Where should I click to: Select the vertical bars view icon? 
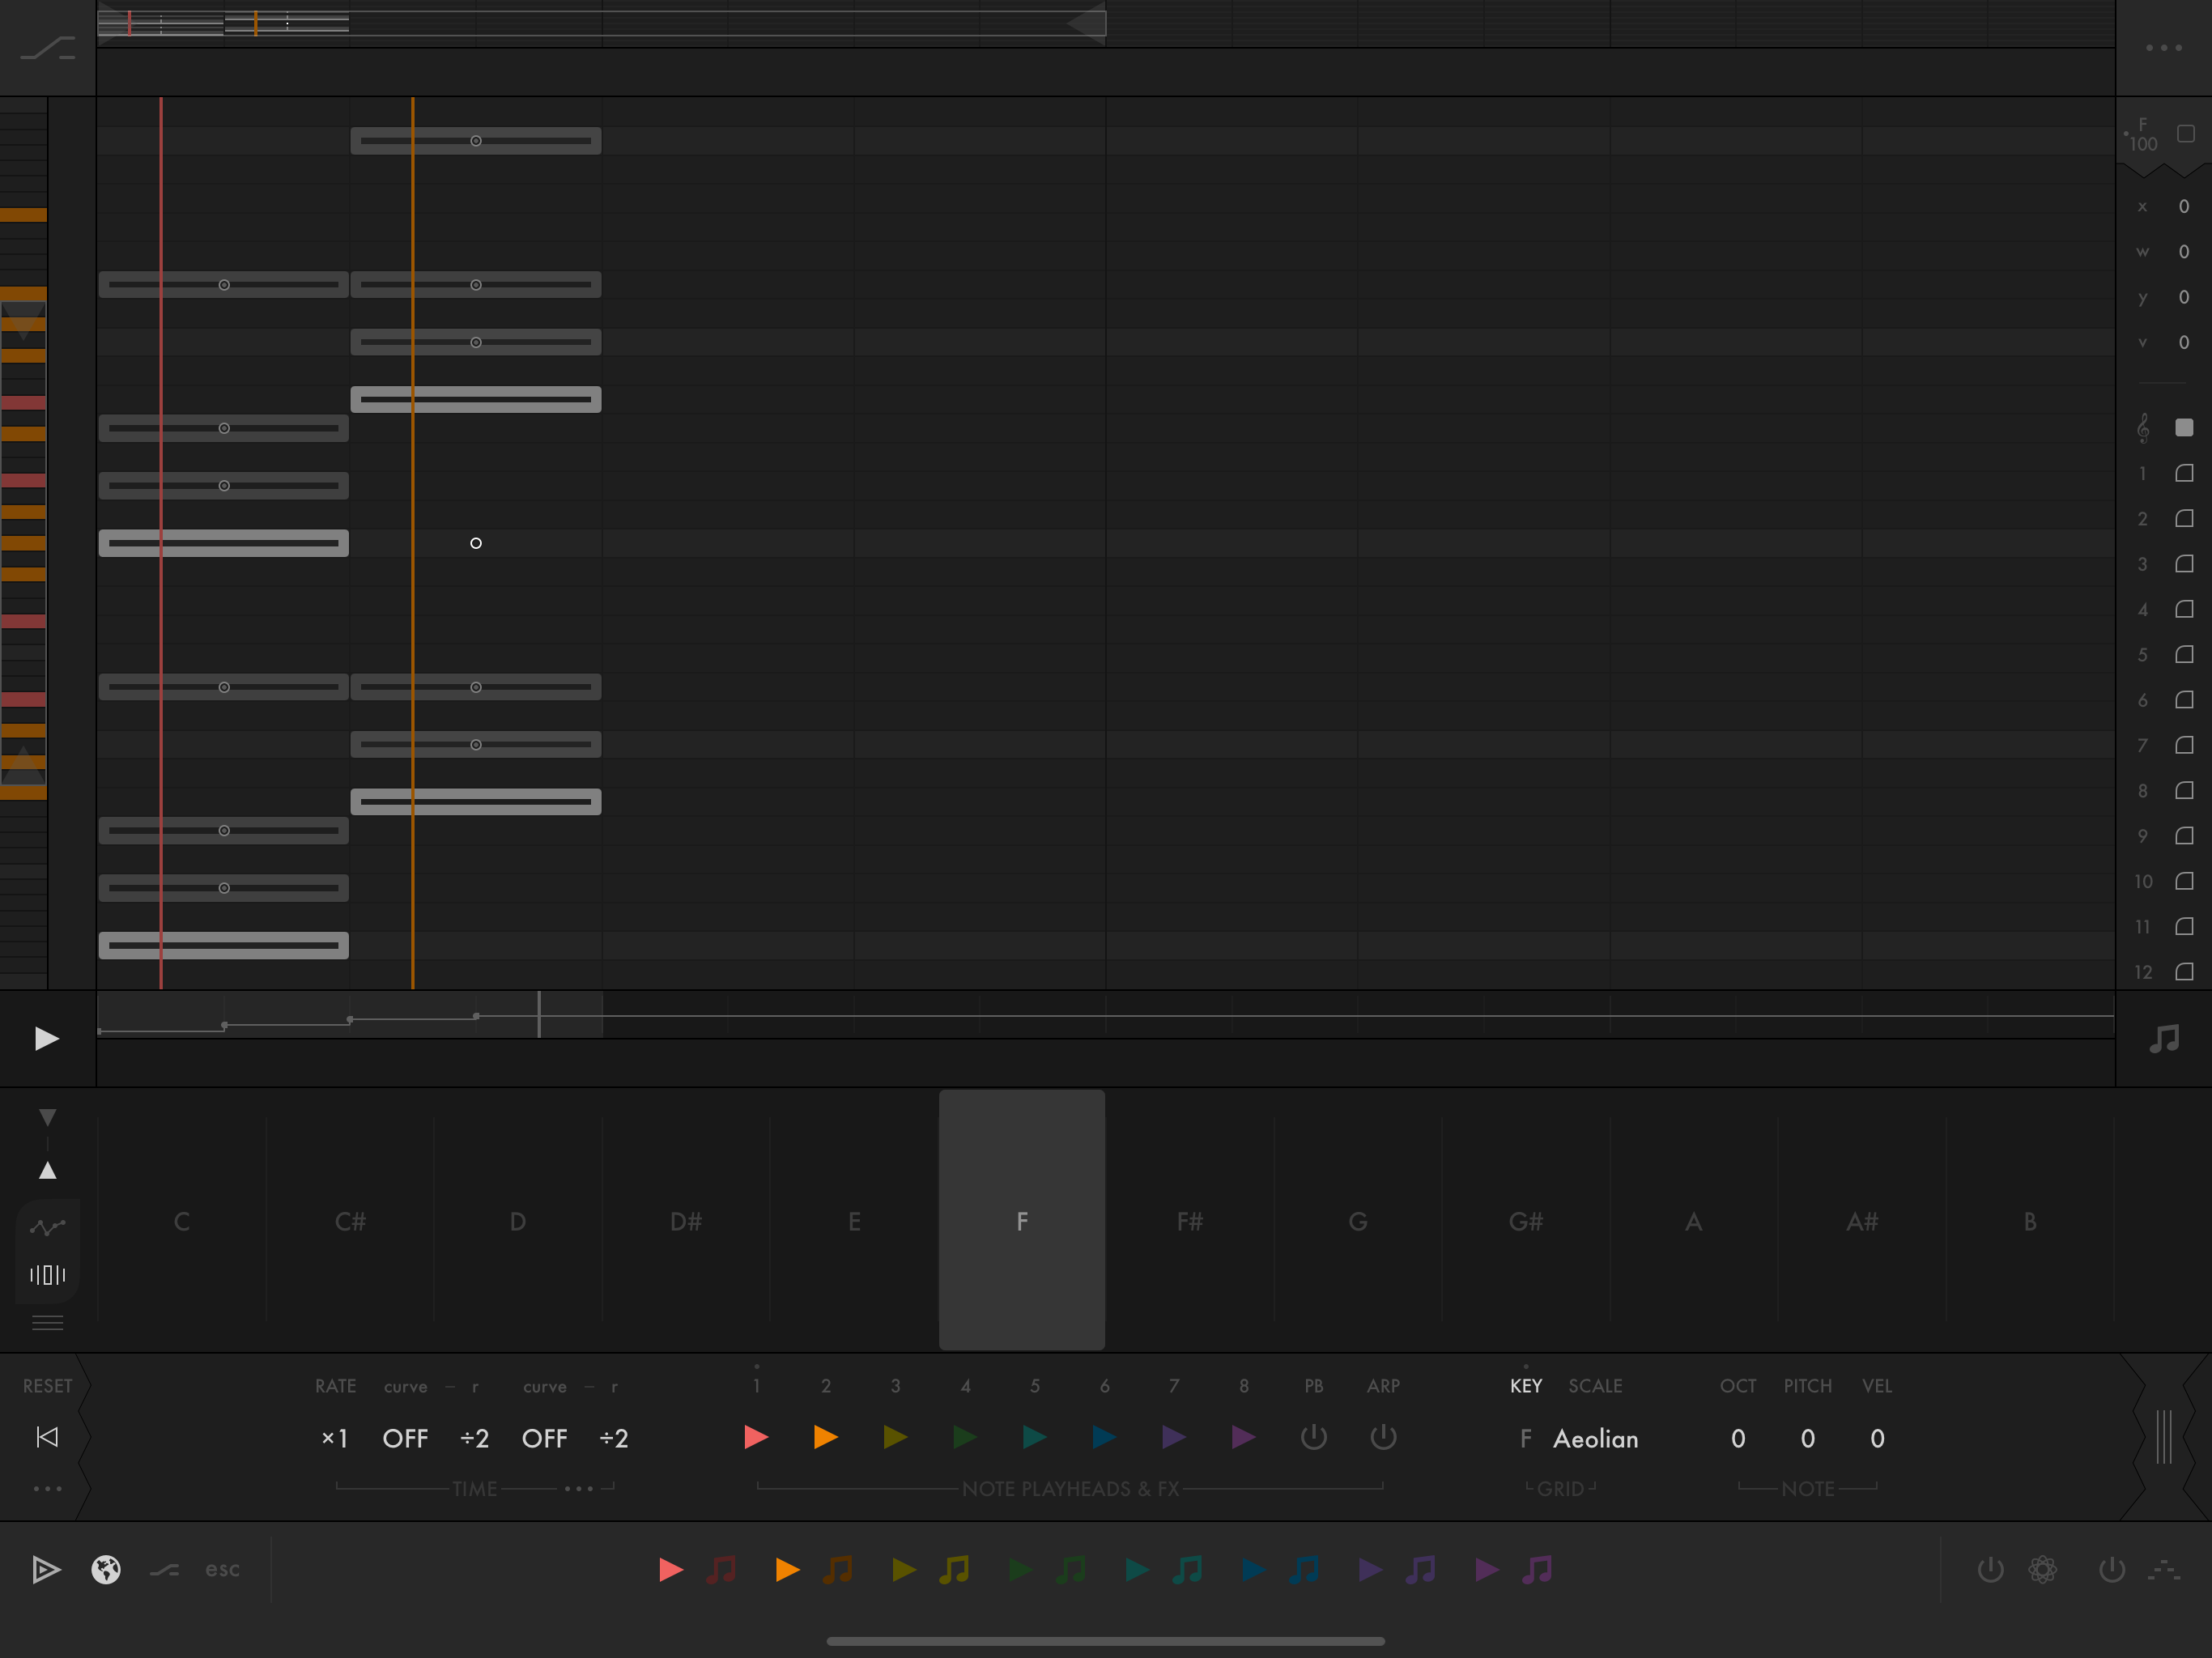point(47,1274)
